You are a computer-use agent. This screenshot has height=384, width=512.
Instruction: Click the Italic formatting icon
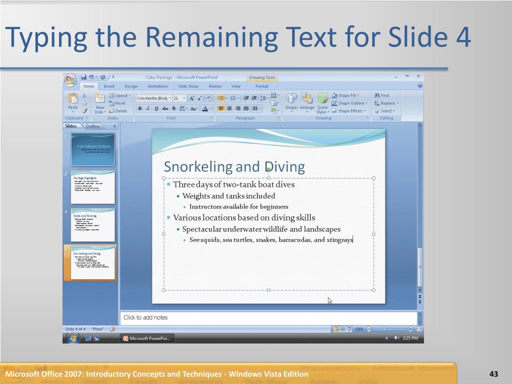click(148, 108)
